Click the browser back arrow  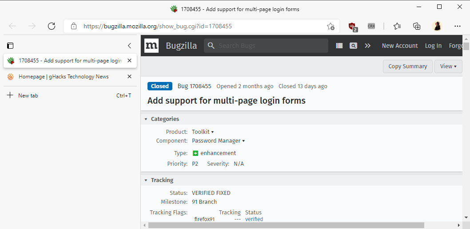pyautogui.click(x=12, y=26)
